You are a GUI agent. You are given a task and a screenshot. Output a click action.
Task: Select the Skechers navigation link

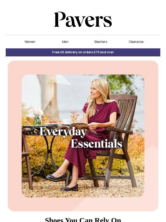pyautogui.click(x=101, y=42)
